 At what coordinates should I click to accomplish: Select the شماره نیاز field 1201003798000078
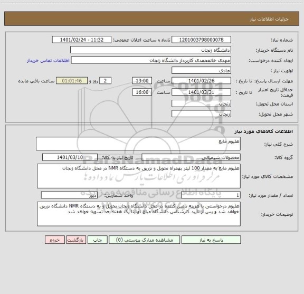tap(201, 40)
